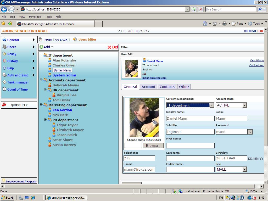Click the Policy tag icon in sidebar
Screen dimensions: 268x201
coord(4,54)
